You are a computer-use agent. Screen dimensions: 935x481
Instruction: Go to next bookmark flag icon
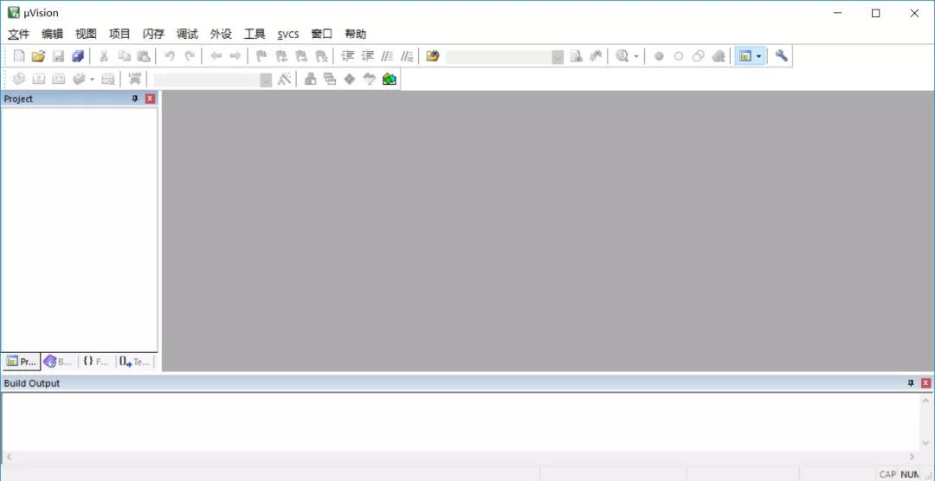(x=301, y=56)
